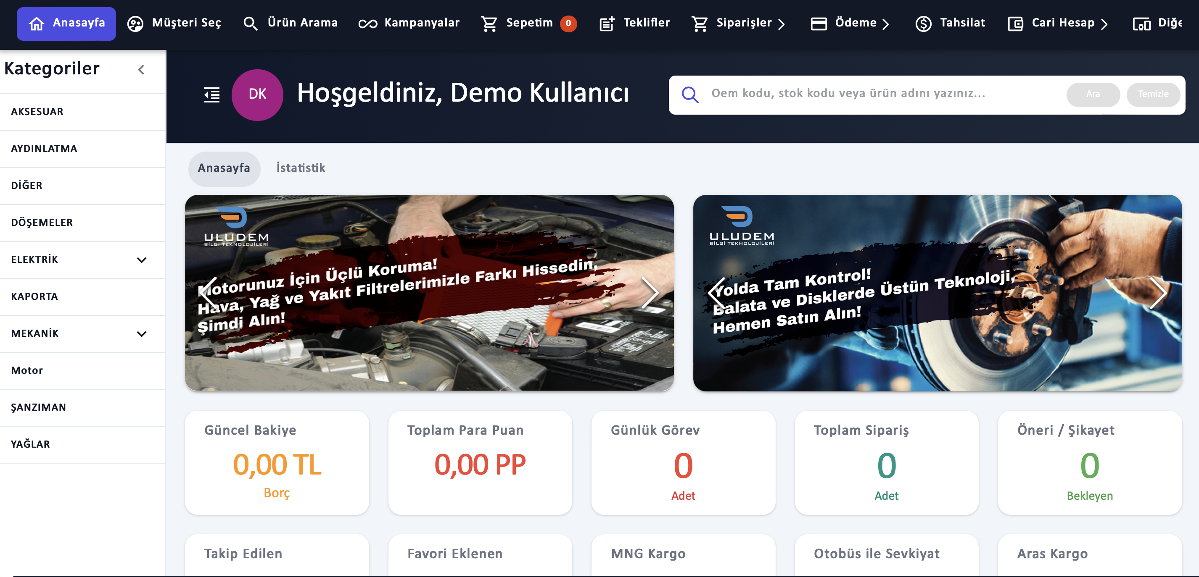Click the Siparişler cart icon
This screenshot has width=1199, height=577.
click(x=700, y=23)
